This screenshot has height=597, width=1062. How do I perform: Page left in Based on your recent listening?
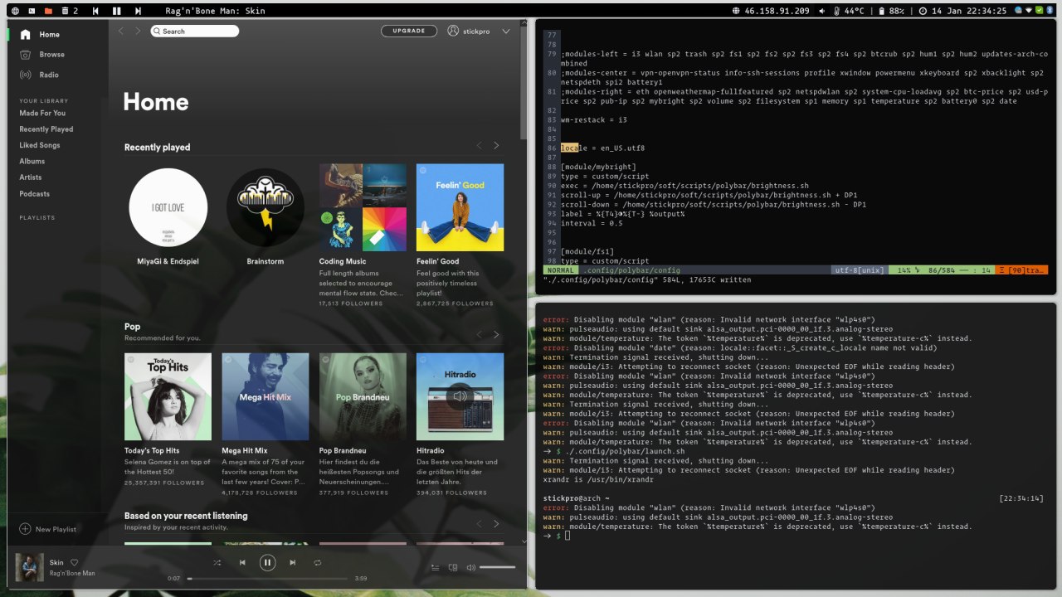[x=479, y=524]
